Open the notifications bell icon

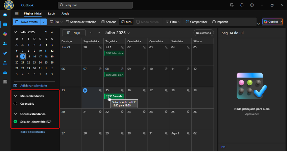pyautogui.click(x=242, y=5)
